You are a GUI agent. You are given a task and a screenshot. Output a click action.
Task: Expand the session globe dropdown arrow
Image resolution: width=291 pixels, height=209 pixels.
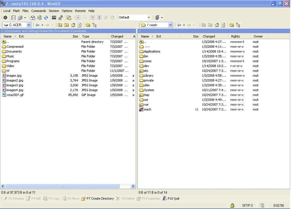162,18
